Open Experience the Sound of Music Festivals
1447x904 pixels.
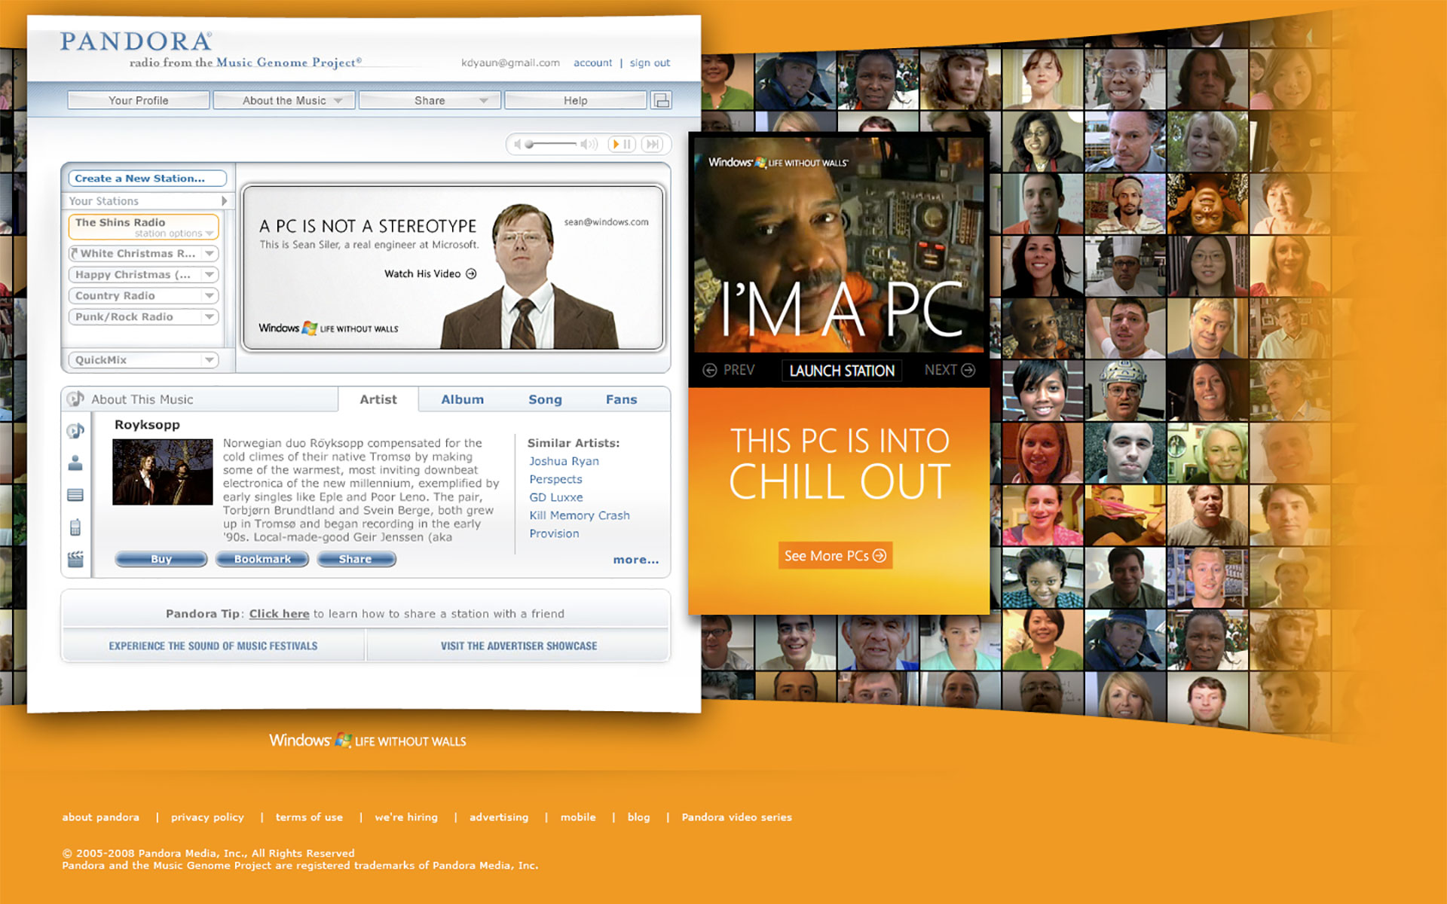coord(213,646)
